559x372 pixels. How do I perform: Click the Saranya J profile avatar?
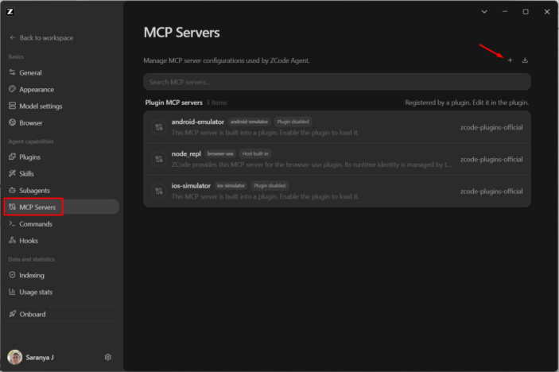pos(15,357)
